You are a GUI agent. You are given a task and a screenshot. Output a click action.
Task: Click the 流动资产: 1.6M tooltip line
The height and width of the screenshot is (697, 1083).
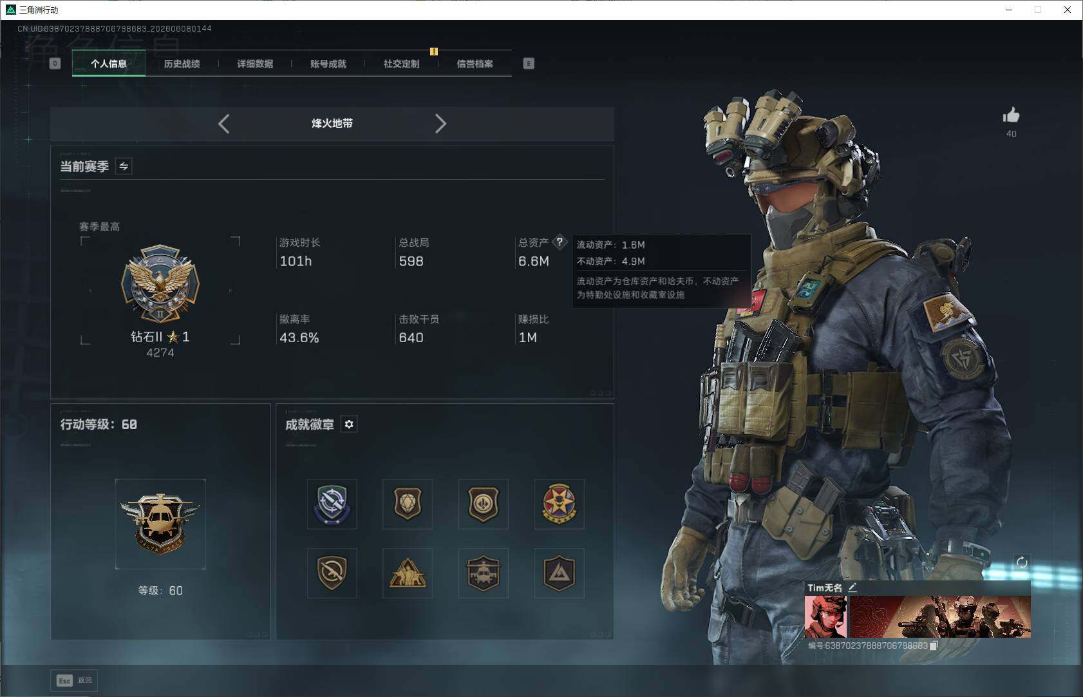(610, 245)
